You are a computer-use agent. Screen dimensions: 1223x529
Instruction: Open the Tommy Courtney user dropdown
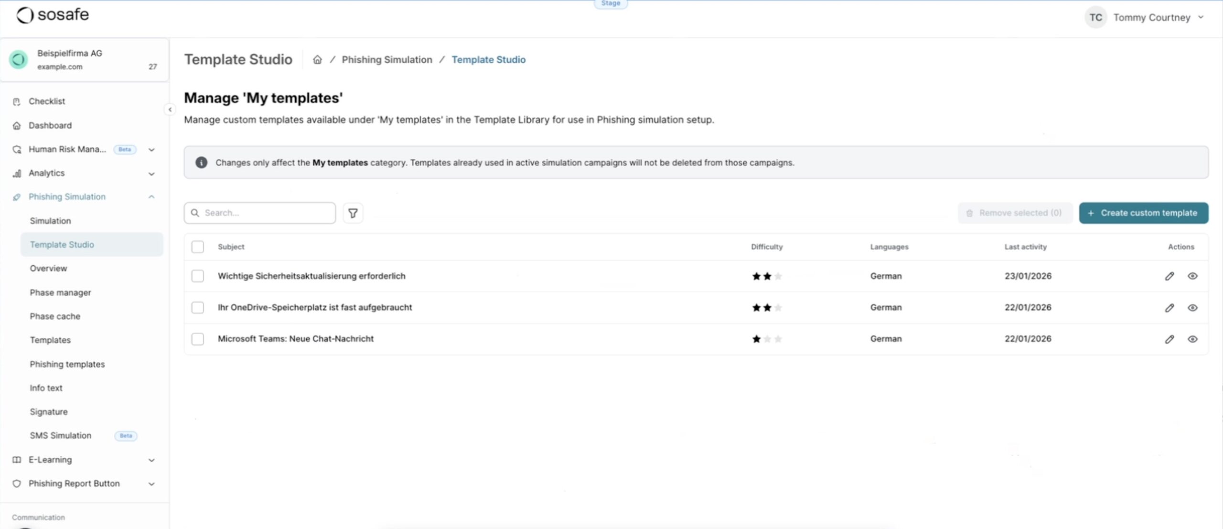1145,18
